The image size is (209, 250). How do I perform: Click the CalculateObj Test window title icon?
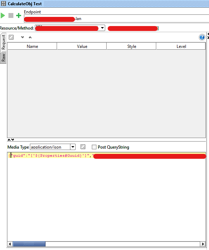[4, 4]
